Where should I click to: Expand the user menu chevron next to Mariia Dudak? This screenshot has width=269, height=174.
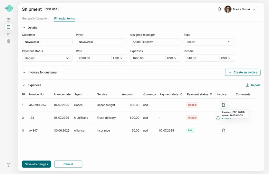coord(254,9)
